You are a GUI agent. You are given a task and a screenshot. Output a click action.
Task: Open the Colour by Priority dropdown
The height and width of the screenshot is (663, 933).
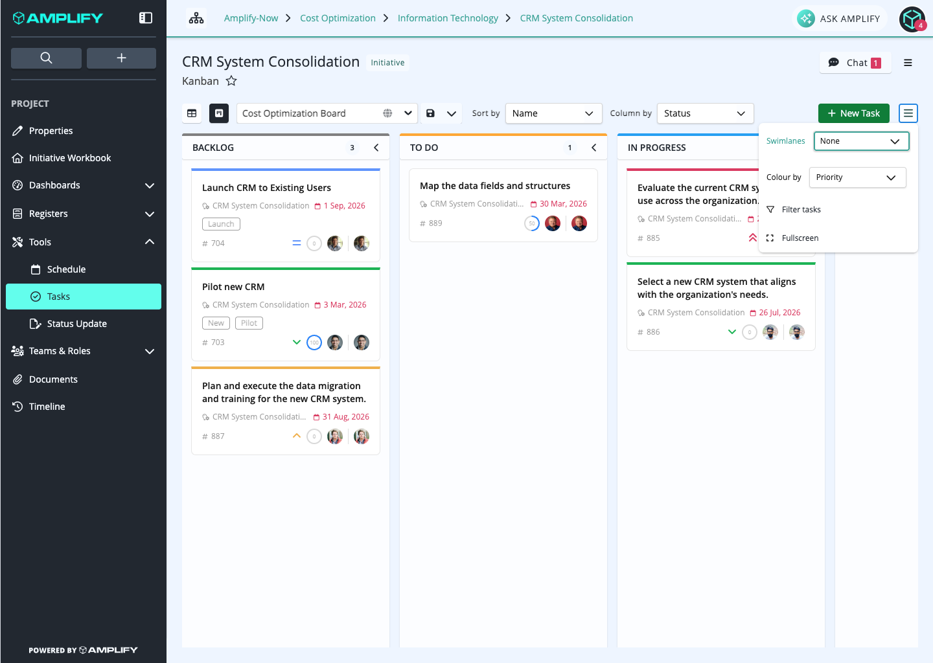click(857, 177)
